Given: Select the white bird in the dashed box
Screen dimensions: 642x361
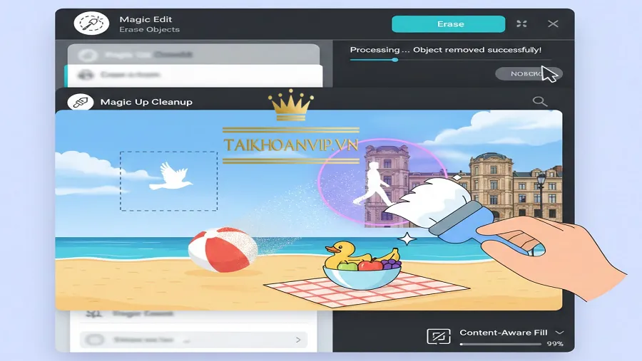Looking at the screenshot, I should [170, 176].
